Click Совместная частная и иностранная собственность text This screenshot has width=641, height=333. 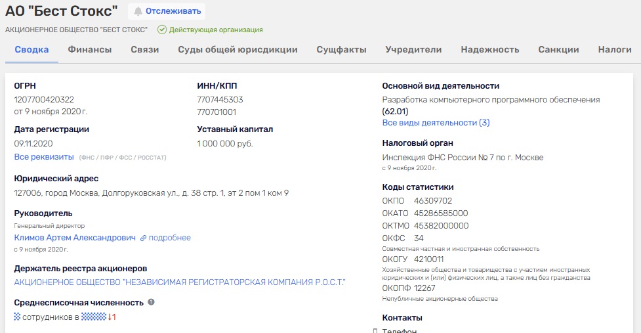461,249
